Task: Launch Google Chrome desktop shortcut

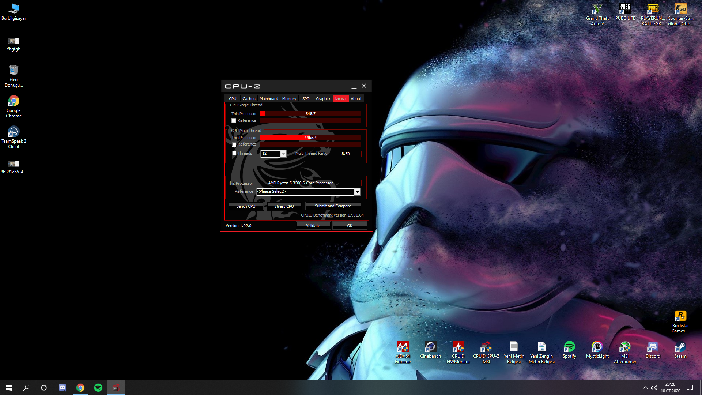Action: 14,106
